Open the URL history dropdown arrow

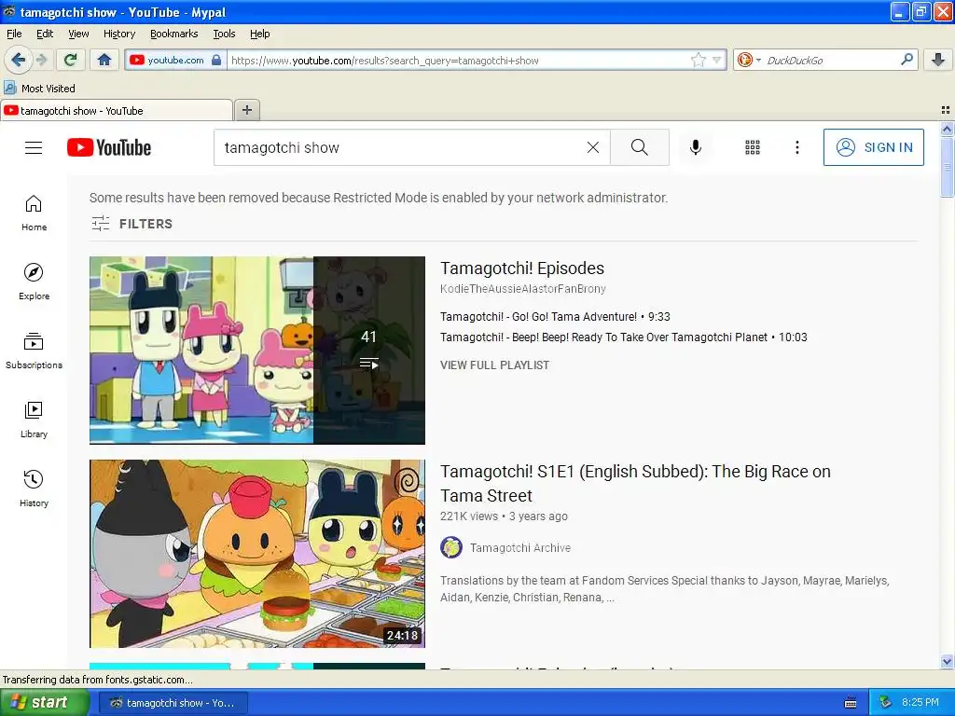tap(717, 60)
